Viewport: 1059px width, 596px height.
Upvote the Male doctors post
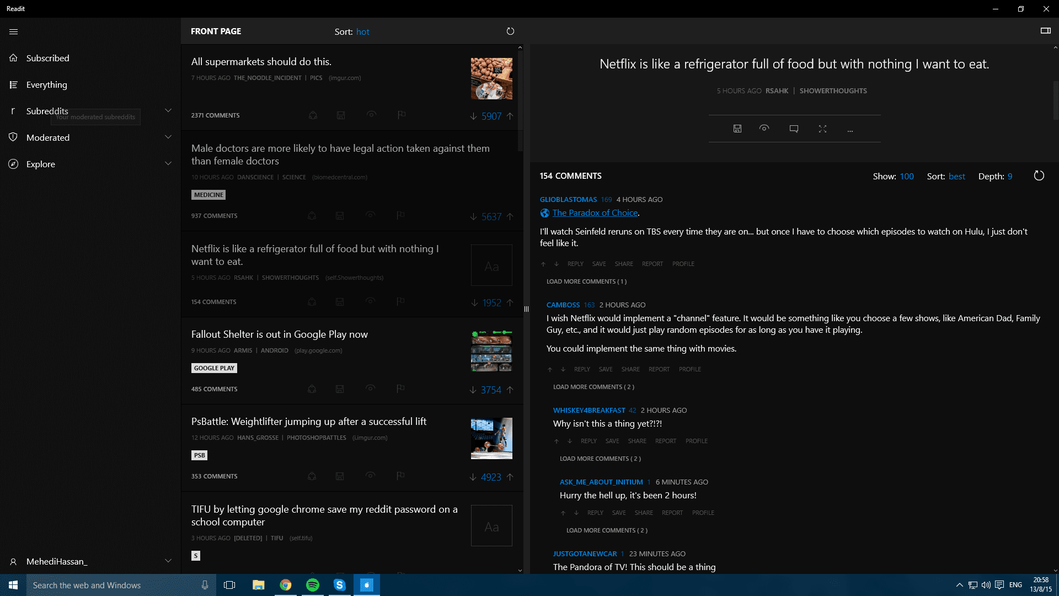[x=510, y=216]
